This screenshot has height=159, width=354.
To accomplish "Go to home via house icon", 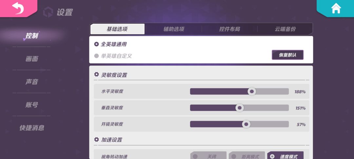I will tap(336, 9).
